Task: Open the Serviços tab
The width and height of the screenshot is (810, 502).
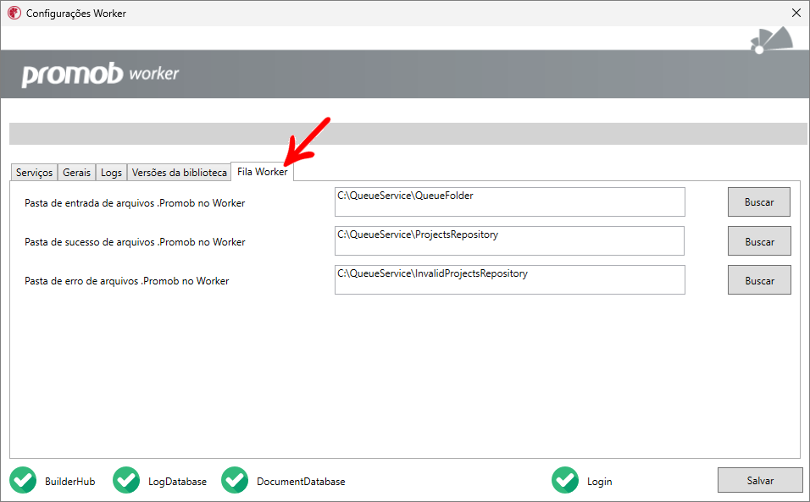Action: pos(34,173)
